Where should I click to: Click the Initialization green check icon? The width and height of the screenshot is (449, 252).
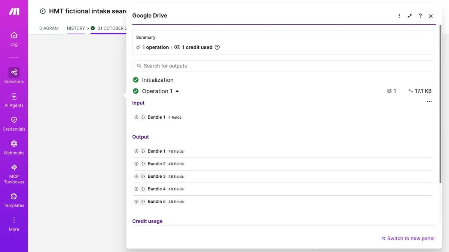click(136, 80)
